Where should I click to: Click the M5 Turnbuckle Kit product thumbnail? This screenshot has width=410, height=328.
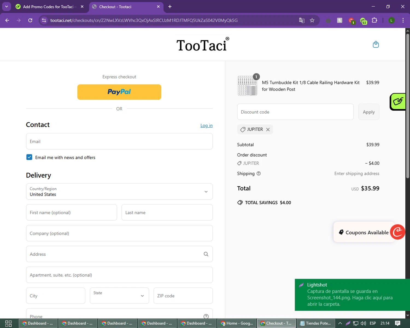(247, 86)
